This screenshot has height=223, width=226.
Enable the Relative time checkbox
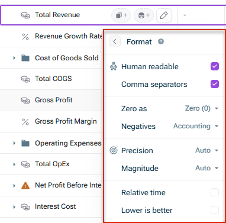click(x=215, y=192)
